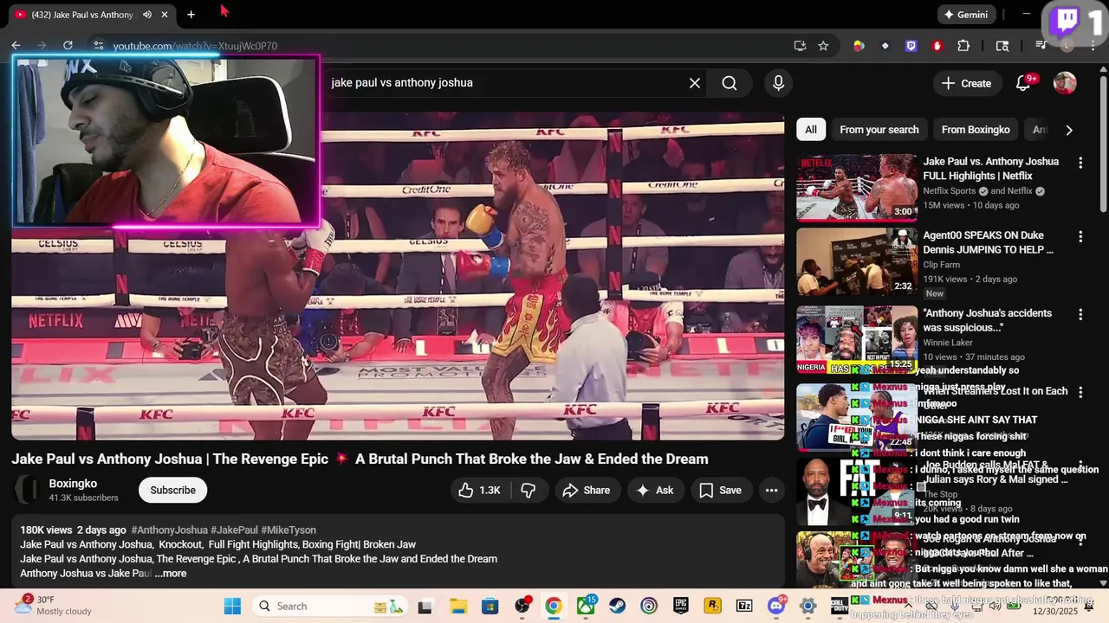Image resolution: width=1109 pixels, height=623 pixels.
Task: Open options for Agent00 SPEAKS ON video
Action: pyautogui.click(x=1080, y=236)
